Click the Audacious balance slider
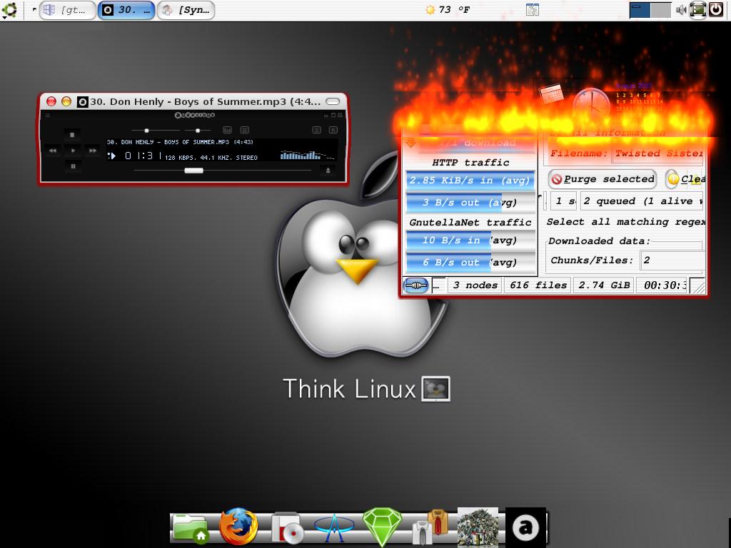Viewport: 731px width, 548px height. tap(198, 131)
